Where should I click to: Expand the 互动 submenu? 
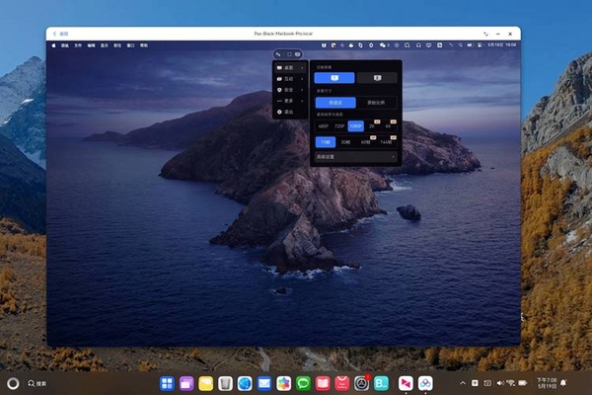point(289,79)
